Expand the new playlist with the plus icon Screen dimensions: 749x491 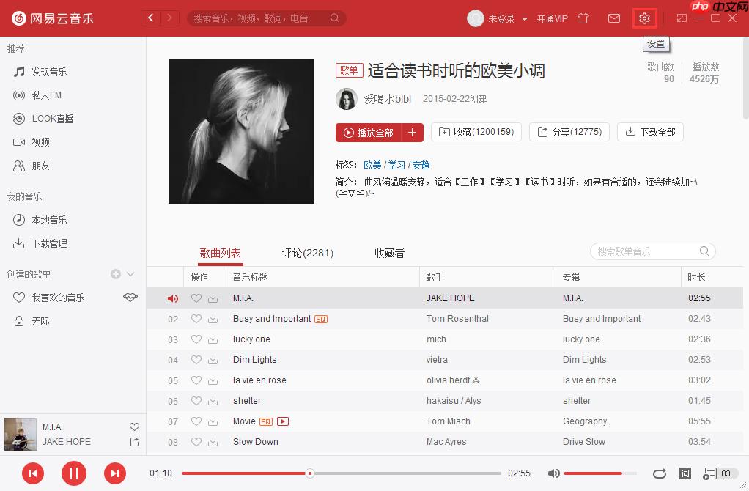click(114, 274)
